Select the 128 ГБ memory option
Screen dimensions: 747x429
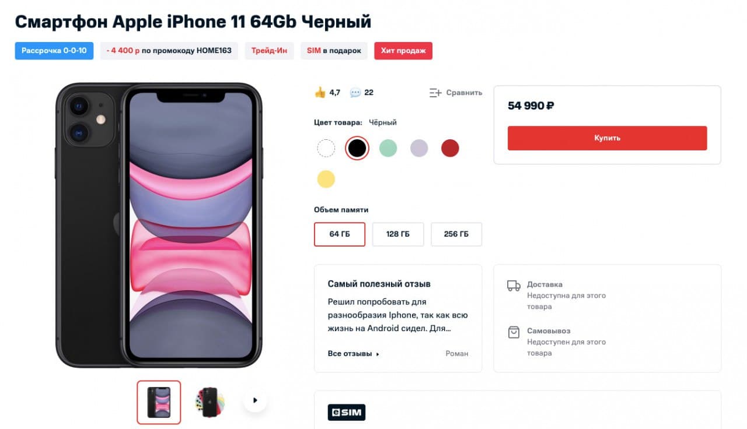coord(398,234)
